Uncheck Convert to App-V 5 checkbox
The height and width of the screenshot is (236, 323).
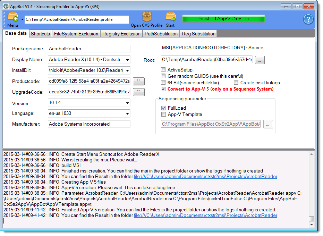tap(163, 89)
